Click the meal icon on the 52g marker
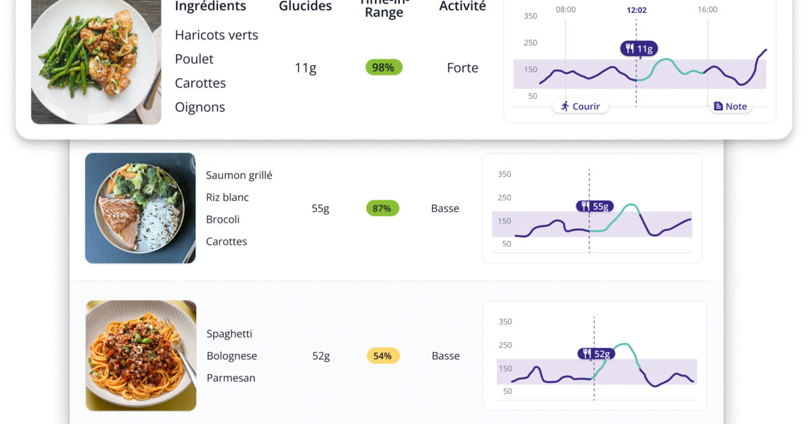The image size is (808, 424). 586,354
